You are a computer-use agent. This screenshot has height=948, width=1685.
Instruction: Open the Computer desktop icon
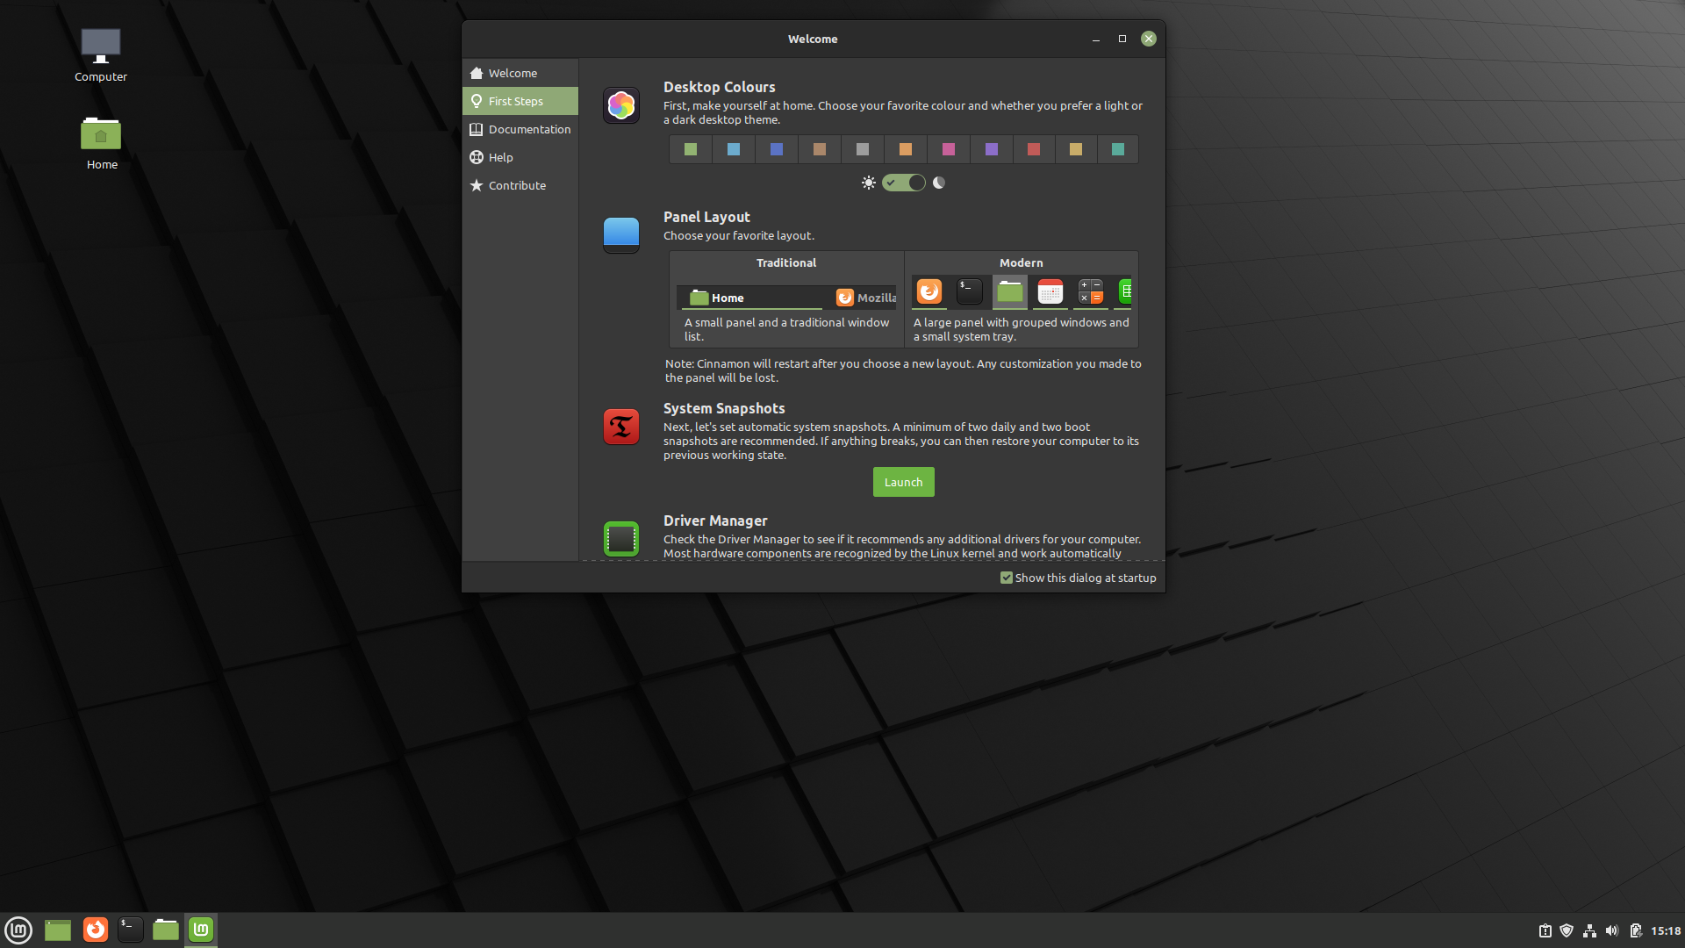click(101, 55)
